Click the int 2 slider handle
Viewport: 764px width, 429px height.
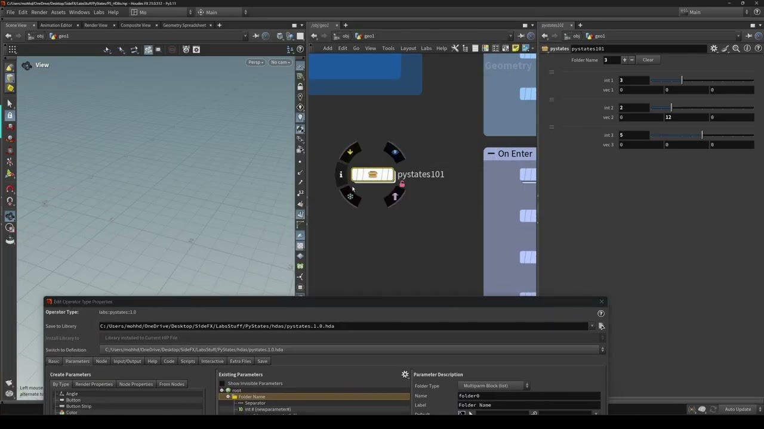pyautogui.click(x=671, y=107)
